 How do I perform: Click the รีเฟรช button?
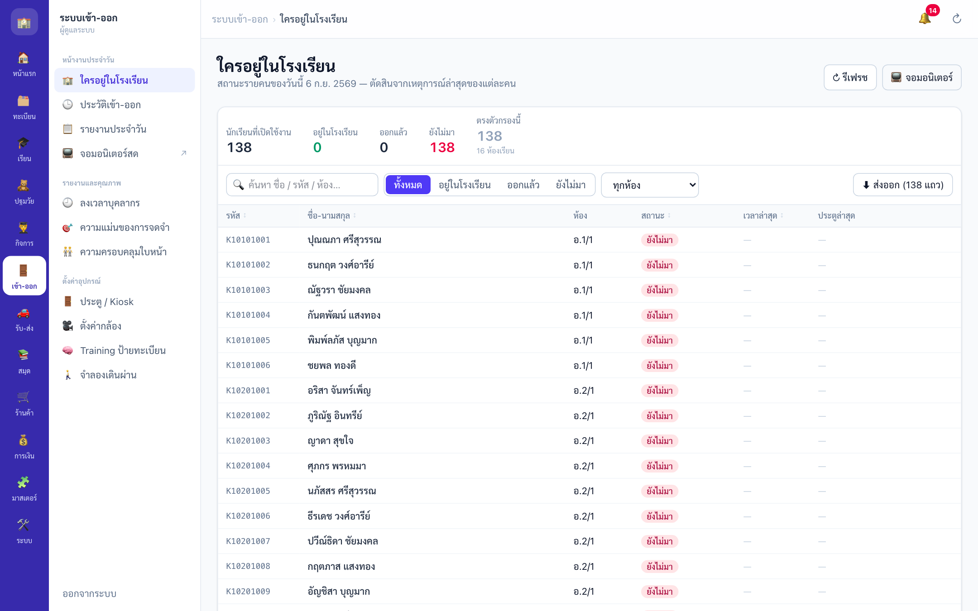pos(850,77)
